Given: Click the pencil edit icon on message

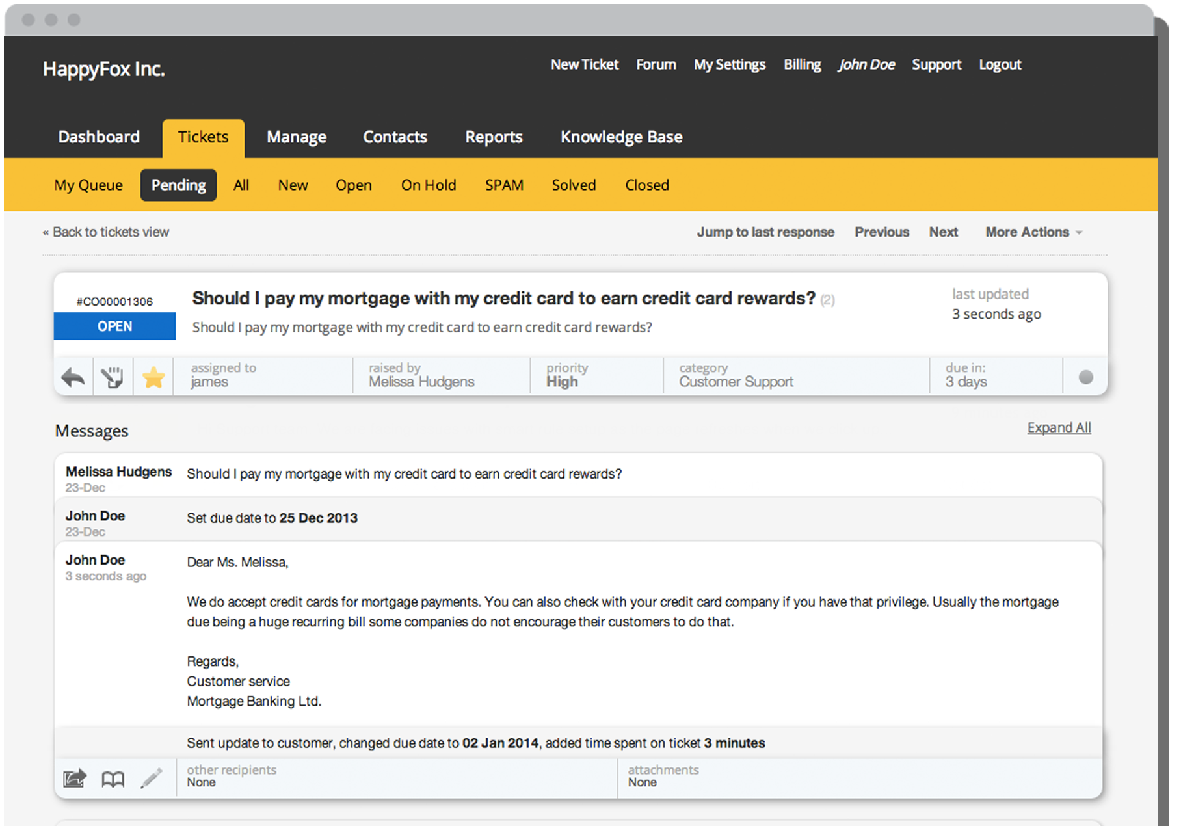Looking at the screenshot, I should tap(152, 778).
